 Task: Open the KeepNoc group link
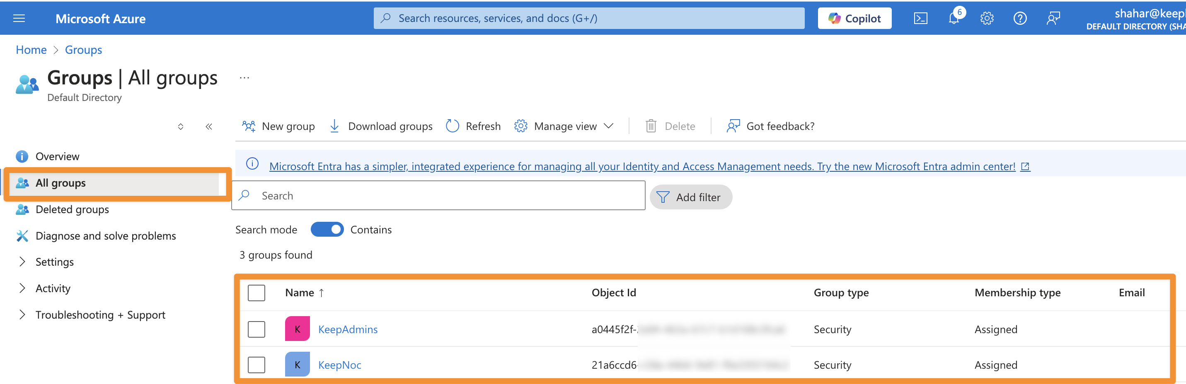(340, 365)
